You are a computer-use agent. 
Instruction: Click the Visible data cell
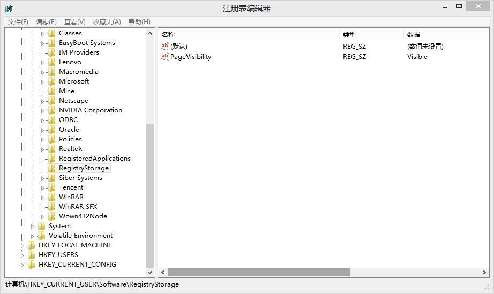coord(417,57)
